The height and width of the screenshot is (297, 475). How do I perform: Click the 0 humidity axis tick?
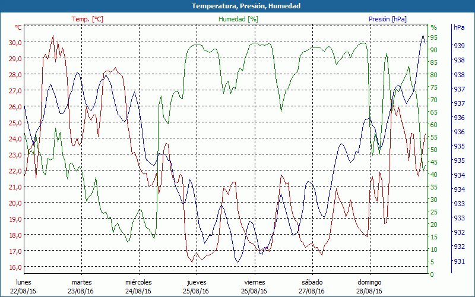(x=432, y=274)
